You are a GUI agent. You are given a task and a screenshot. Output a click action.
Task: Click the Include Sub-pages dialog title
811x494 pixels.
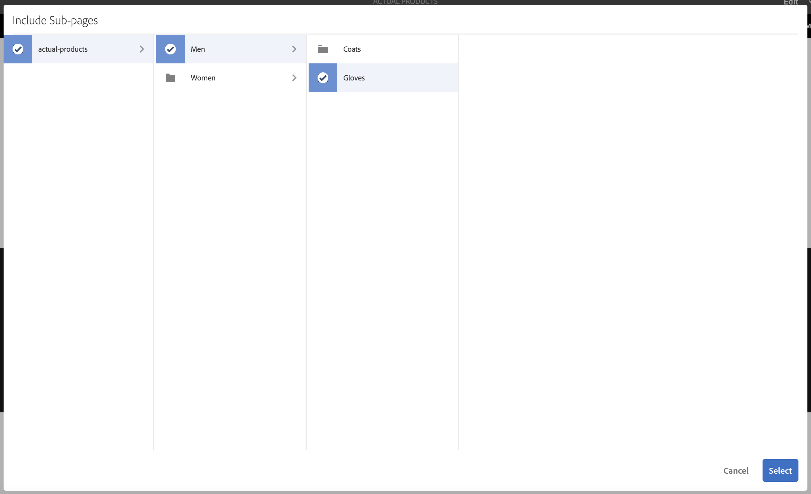55,20
